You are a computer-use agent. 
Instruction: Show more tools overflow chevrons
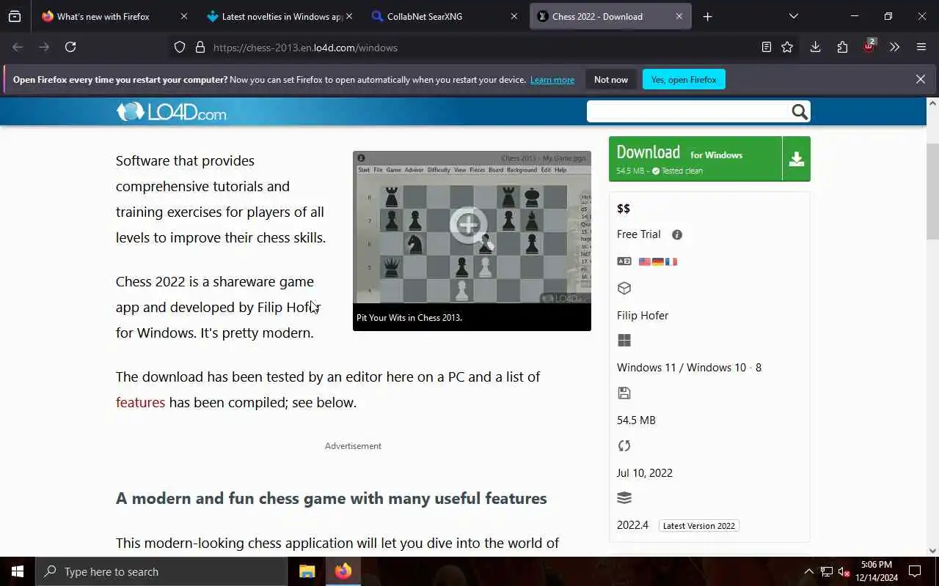(894, 47)
